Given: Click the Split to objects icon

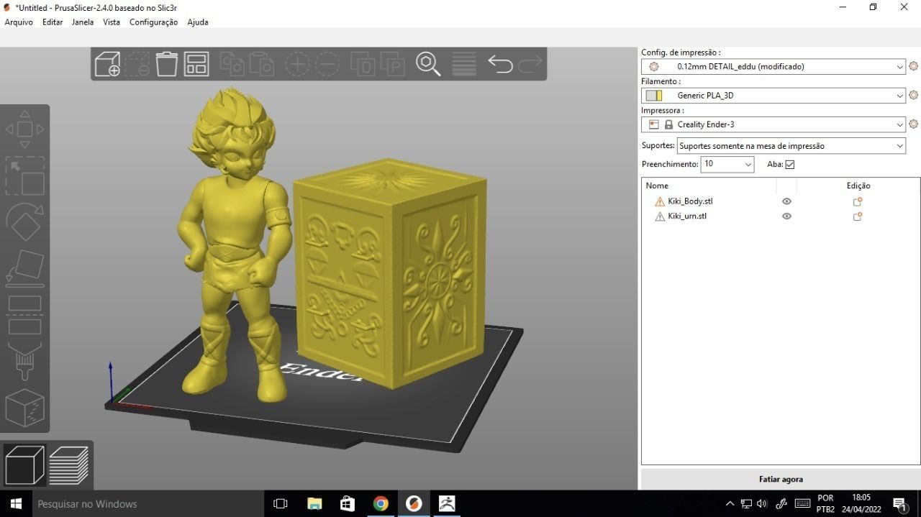Looking at the screenshot, I should (363, 64).
